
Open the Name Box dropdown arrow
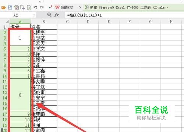pyautogui.click(x=34, y=15)
